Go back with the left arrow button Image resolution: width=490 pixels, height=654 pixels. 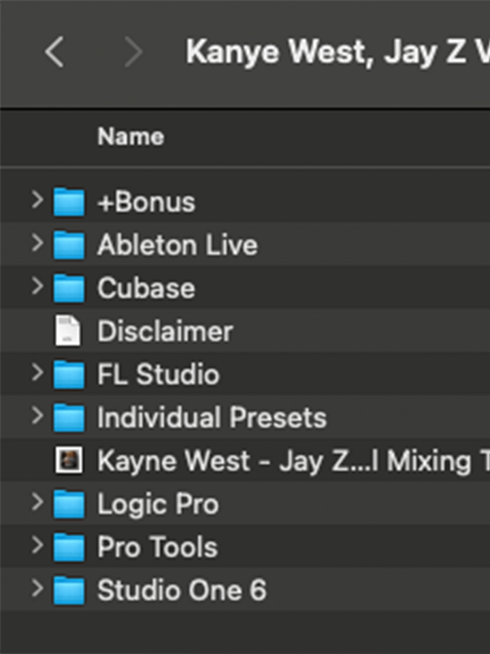[54, 52]
